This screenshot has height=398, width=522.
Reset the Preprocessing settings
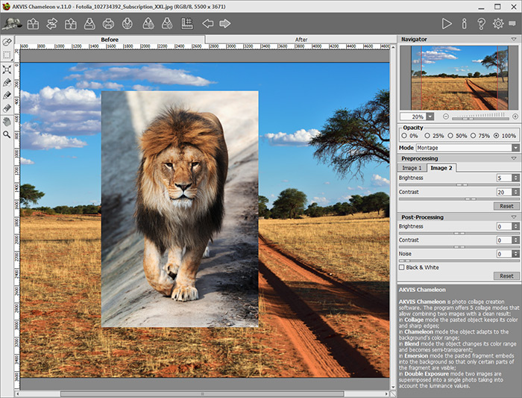[506, 206]
